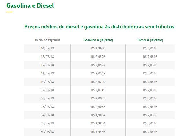Click gasoline price R$ 2,0369
Image resolution: width=193 pixels, height=136 pixels.
[x=98, y=73]
